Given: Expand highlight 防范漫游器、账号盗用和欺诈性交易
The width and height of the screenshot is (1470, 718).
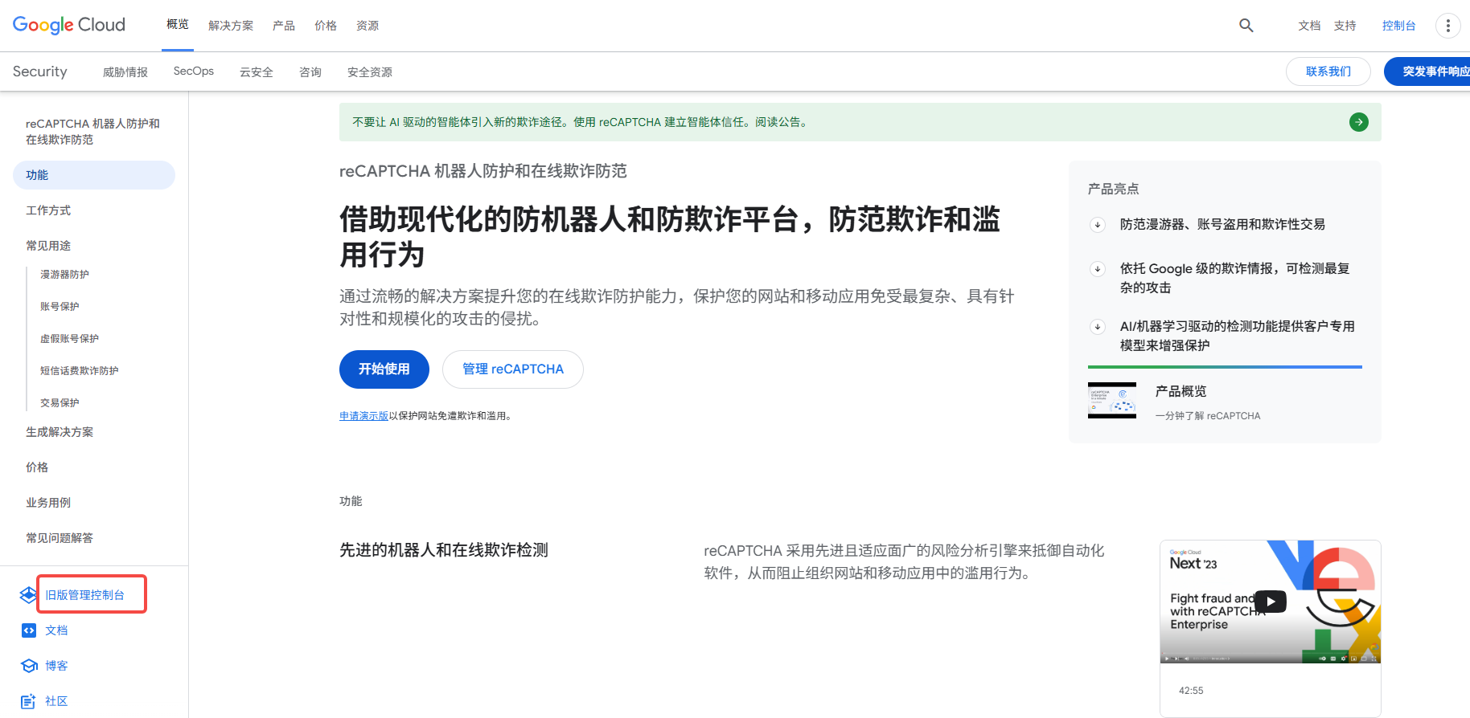Looking at the screenshot, I should coord(1098,225).
